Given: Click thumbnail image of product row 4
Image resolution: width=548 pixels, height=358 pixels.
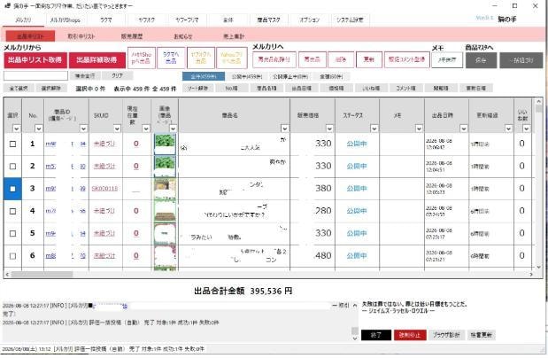Looking at the screenshot, I should coord(165,211).
